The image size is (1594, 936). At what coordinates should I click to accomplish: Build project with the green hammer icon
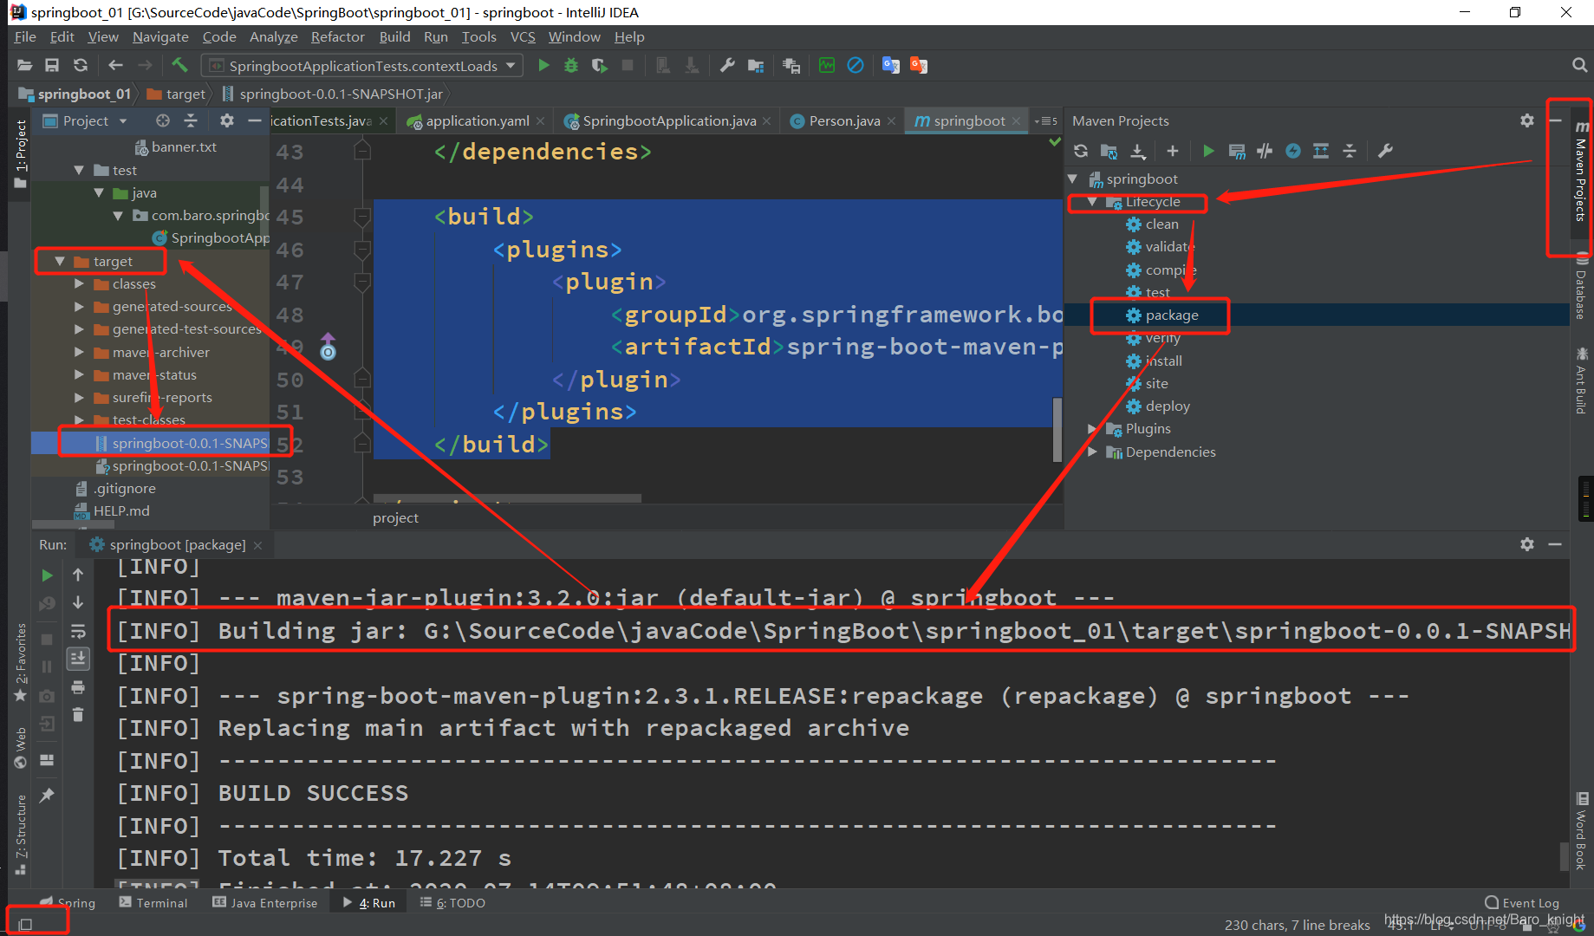coord(179,65)
